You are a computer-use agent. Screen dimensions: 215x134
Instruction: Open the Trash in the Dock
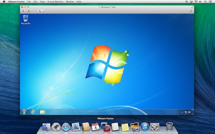tap(169, 127)
